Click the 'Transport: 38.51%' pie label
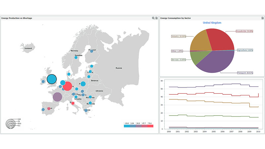Viewport: 265px width, 149px height. pos(245,73)
